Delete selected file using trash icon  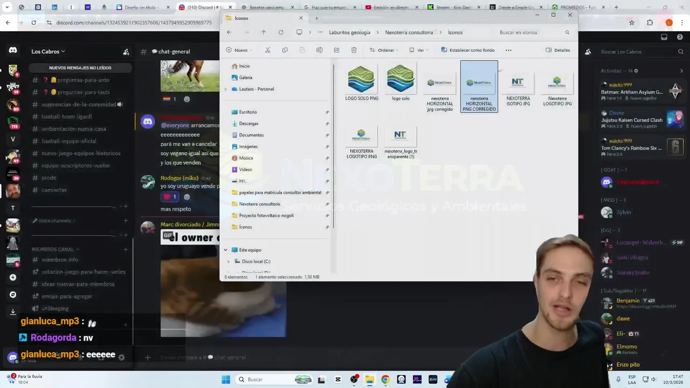354,50
